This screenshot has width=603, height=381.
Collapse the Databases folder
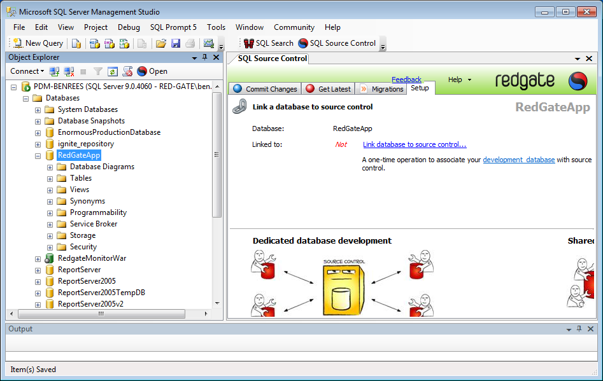(x=25, y=99)
